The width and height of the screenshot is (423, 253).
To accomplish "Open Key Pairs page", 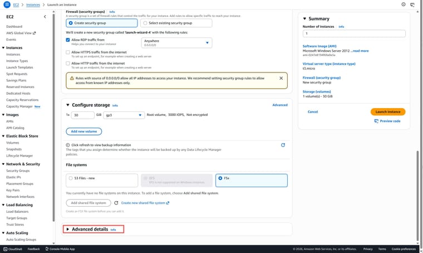I will [x=13, y=190].
